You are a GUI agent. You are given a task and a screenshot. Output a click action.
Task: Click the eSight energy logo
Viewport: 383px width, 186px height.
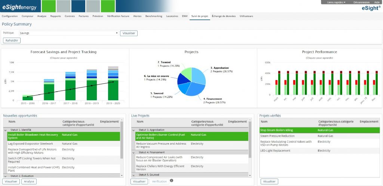coord(19,6)
